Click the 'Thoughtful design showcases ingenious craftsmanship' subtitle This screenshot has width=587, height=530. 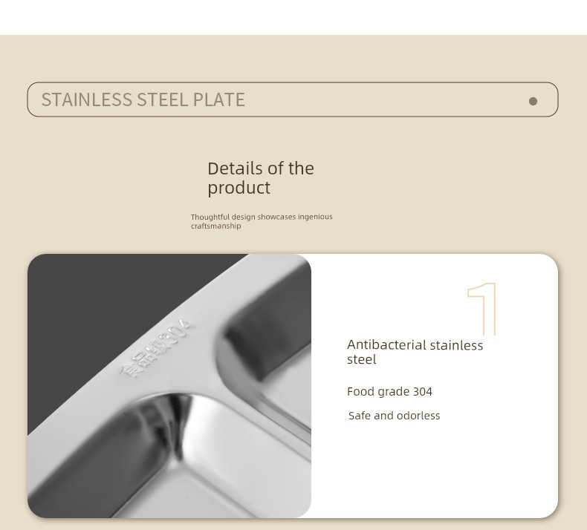pos(262,221)
